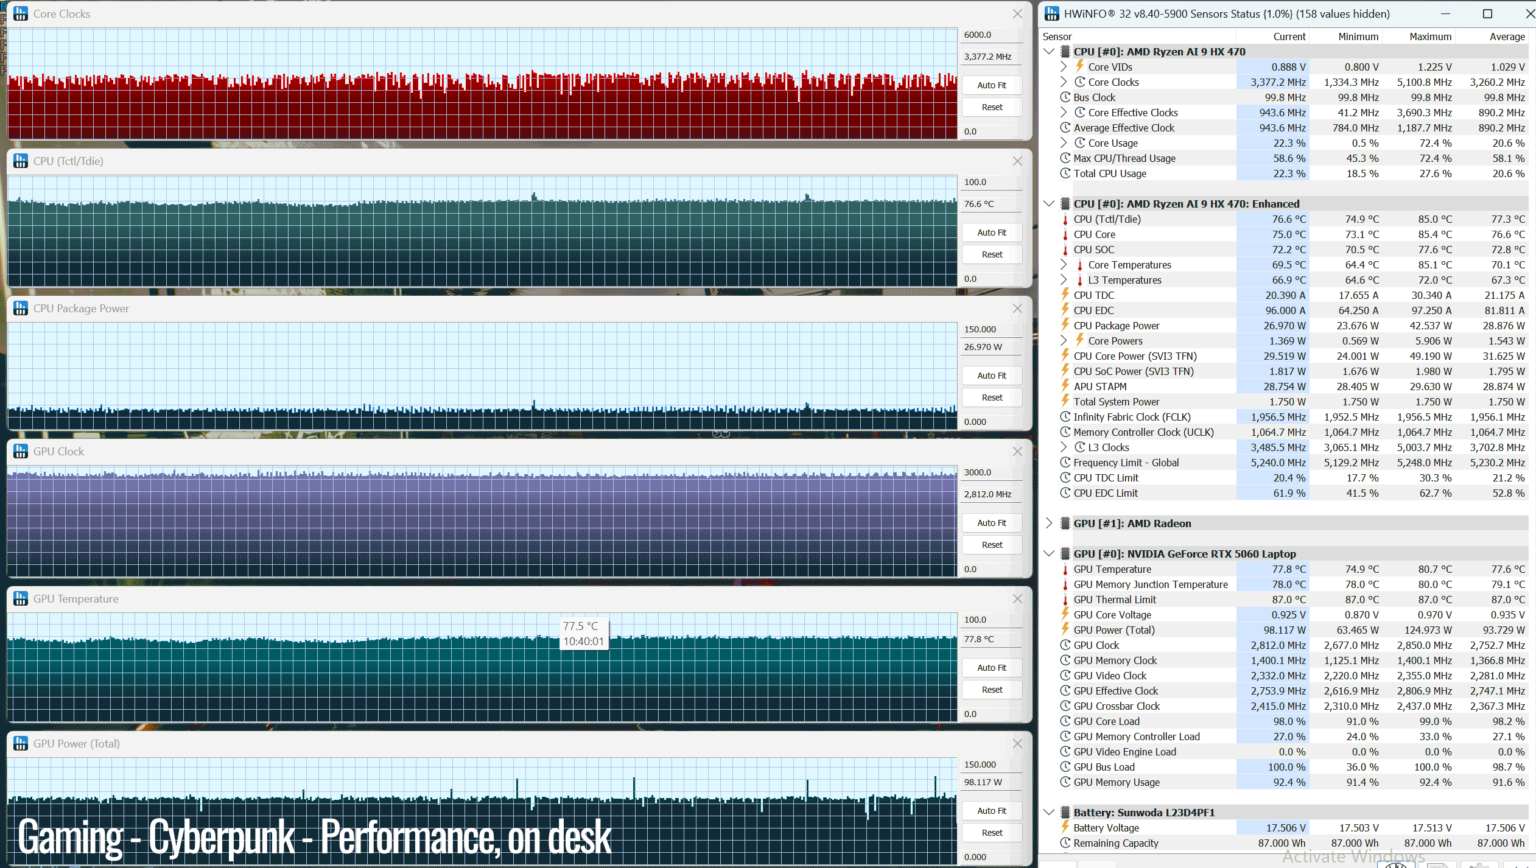The width and height of the screenshot is (1536, 868).
Task: Click the chip icon beside CPU [#0] AMD Ryzen AI 9 HX 470
Action: pyautogui.click(x=1065, y=52)
